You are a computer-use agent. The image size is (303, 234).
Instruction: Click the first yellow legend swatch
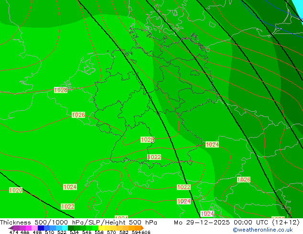tap(101, 228)
